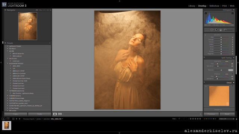Open the Develop module
This screenshot has height=134, width=239.
[202, 6]
